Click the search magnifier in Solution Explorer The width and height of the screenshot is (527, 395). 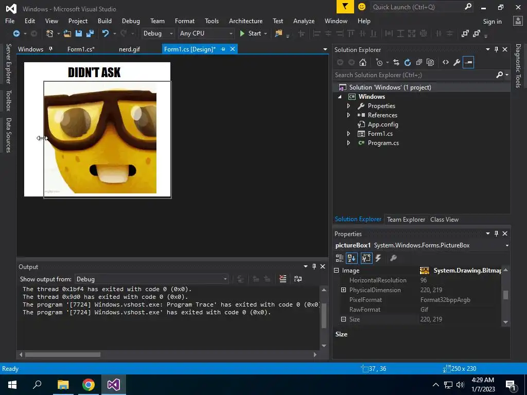500,75
